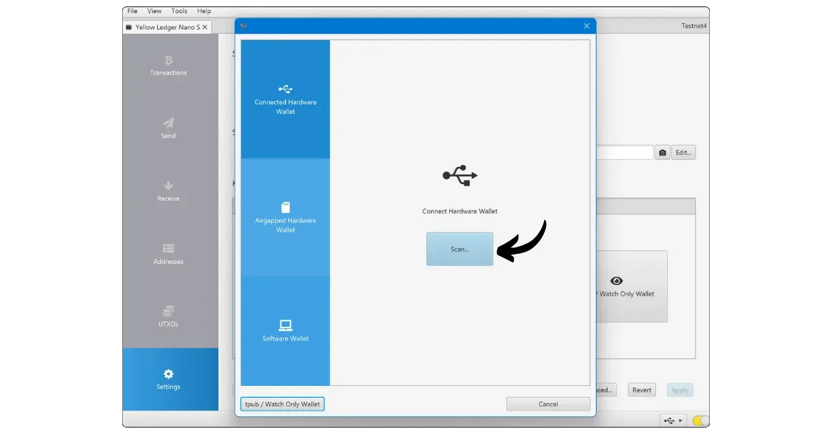The height and width of the screenshot is (434, 832).
Task: Open the Send sidebar section
Action: [x=168, y=128]
